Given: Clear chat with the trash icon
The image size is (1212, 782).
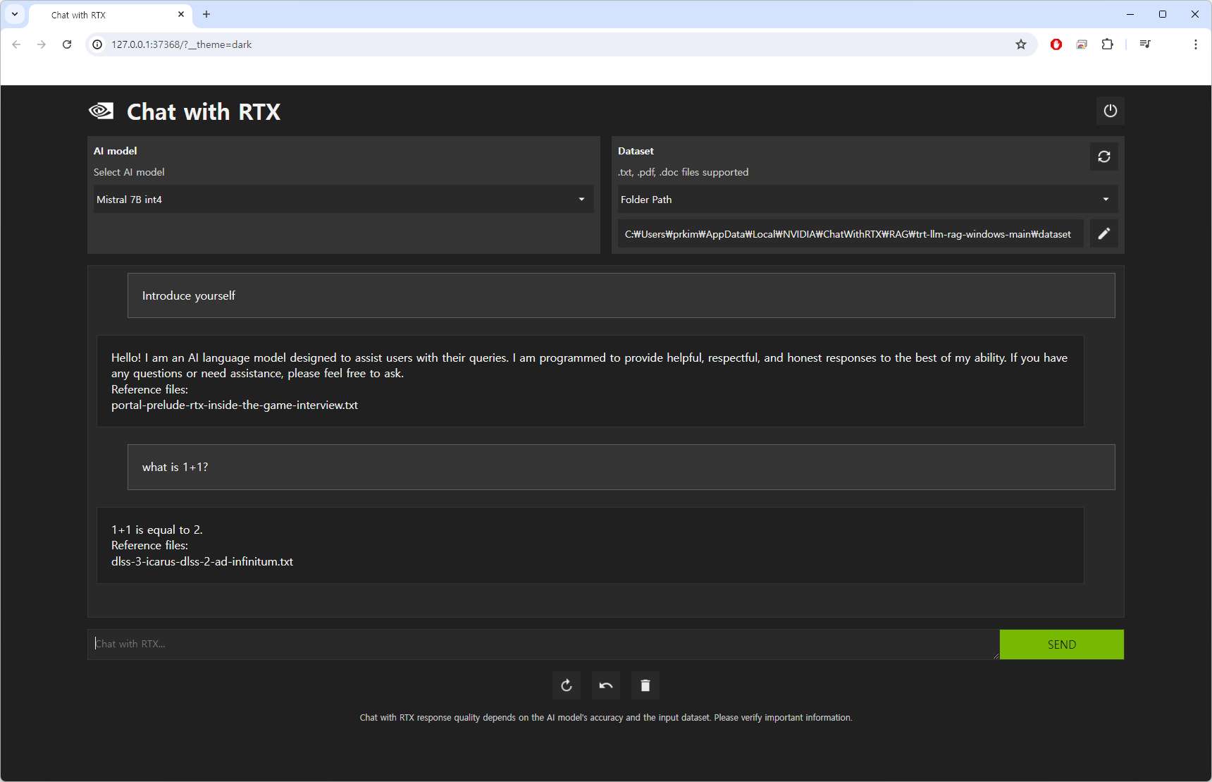Looking at the screenshot, I should (645, 685).
